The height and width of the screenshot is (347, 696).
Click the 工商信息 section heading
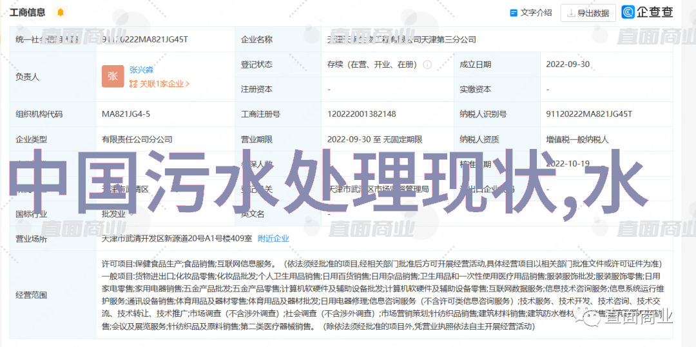point(27,12)
